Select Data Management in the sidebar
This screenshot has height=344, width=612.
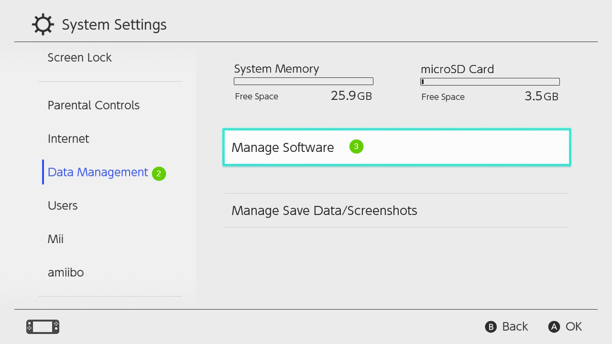(x=98, y=172)
